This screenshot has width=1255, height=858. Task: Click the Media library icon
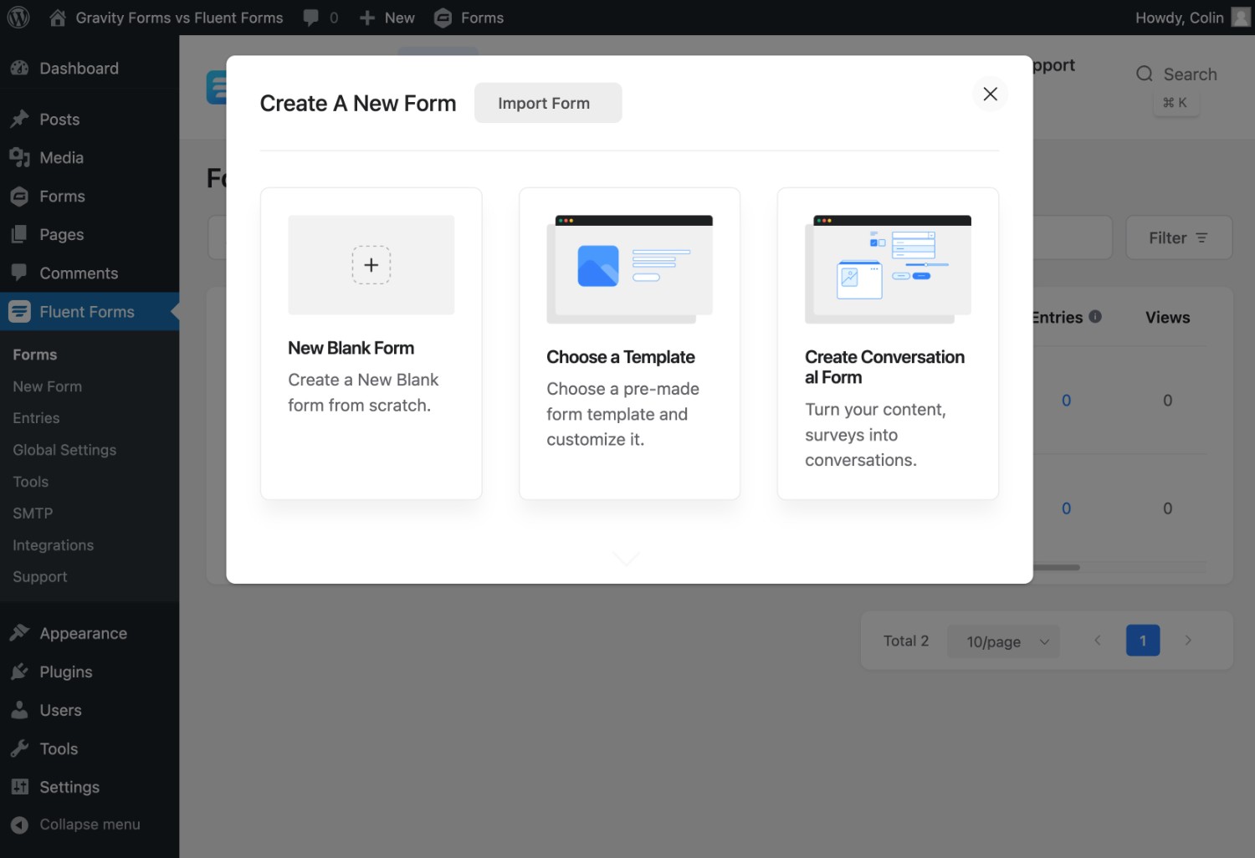tap(20, 158)
